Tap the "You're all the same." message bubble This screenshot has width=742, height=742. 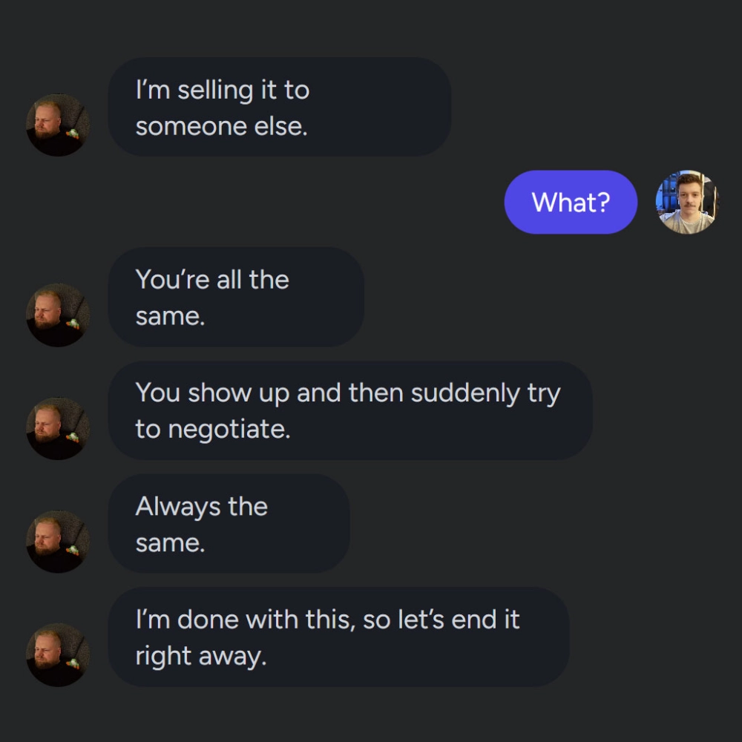point(236,297)
